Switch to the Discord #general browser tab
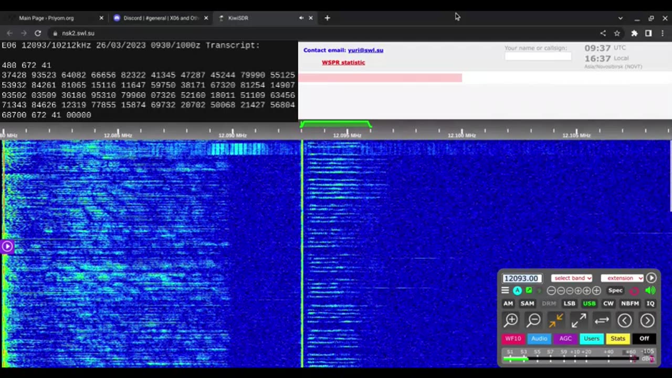Screen dimensions: 672x378 (x=160, y=18)
